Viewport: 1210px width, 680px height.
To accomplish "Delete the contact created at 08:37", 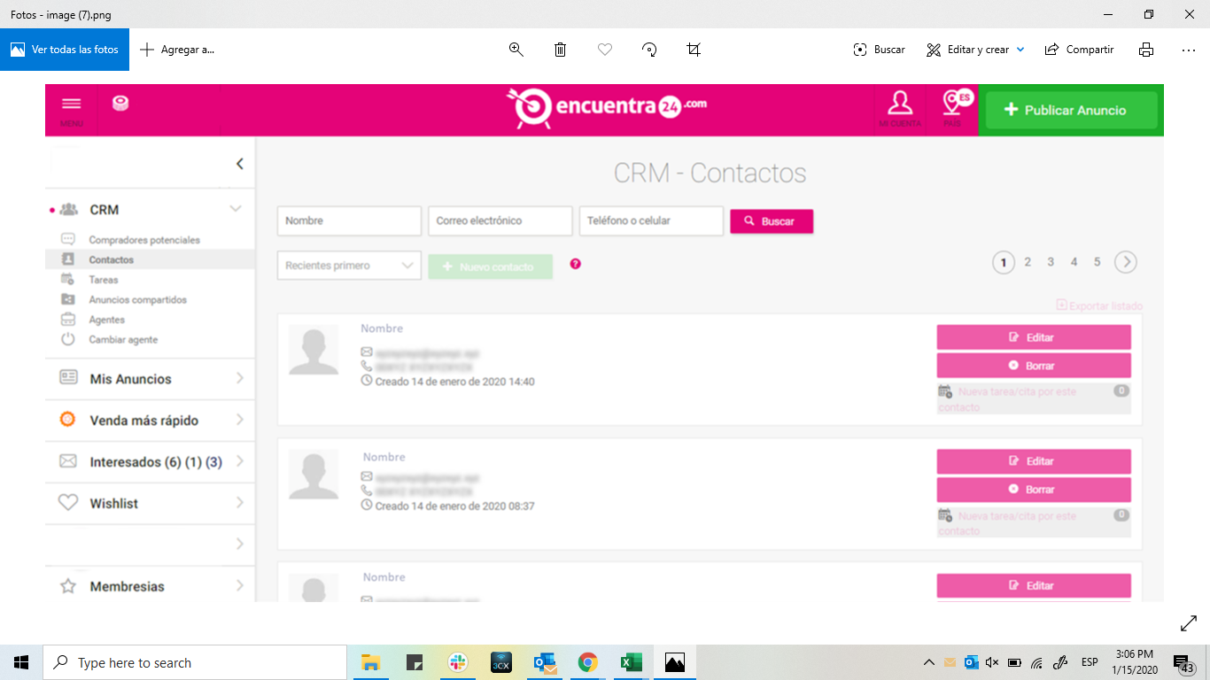I will point(1034,490).
